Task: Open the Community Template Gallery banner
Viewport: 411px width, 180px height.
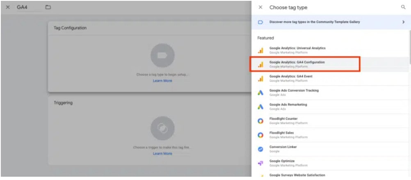Action: pyautogui.click(x=331, y=22)
